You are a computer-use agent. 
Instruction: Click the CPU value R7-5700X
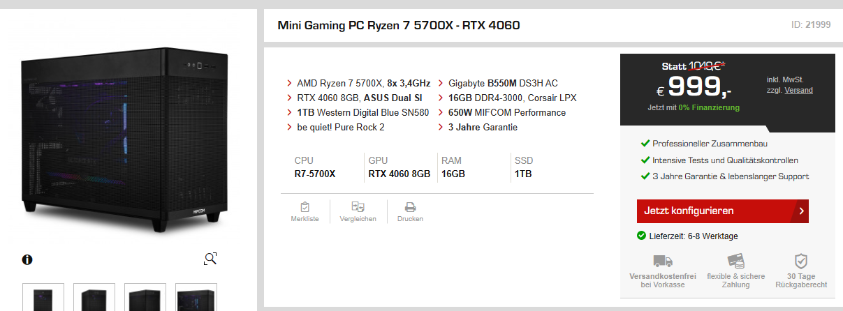coord(315,174)
